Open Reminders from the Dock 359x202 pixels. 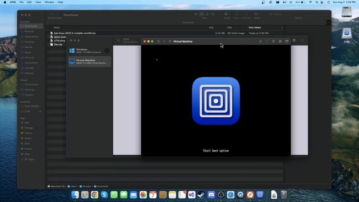pyautogui.click(x=182, y=195)
